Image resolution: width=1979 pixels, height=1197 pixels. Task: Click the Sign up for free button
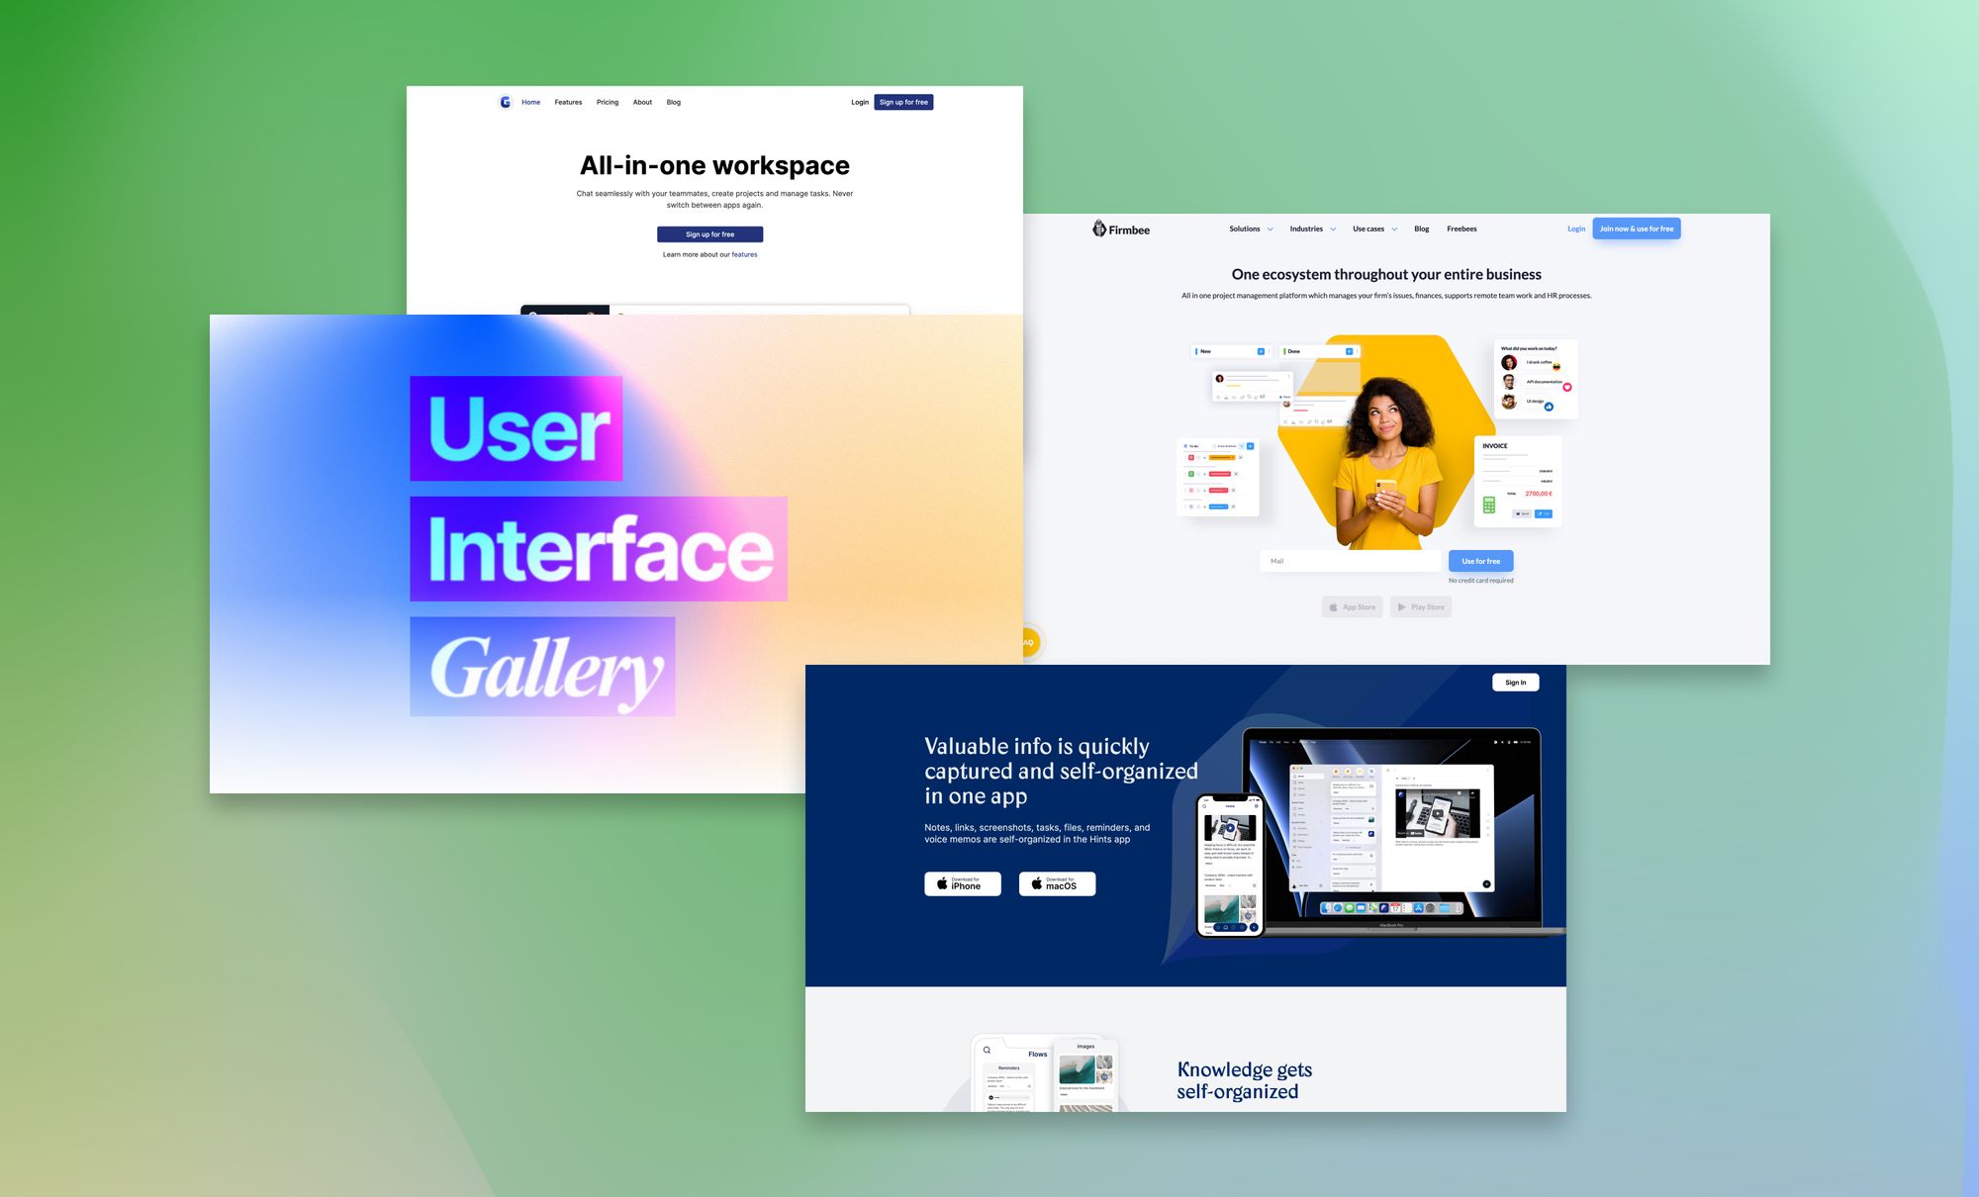[x=709, y=233]
